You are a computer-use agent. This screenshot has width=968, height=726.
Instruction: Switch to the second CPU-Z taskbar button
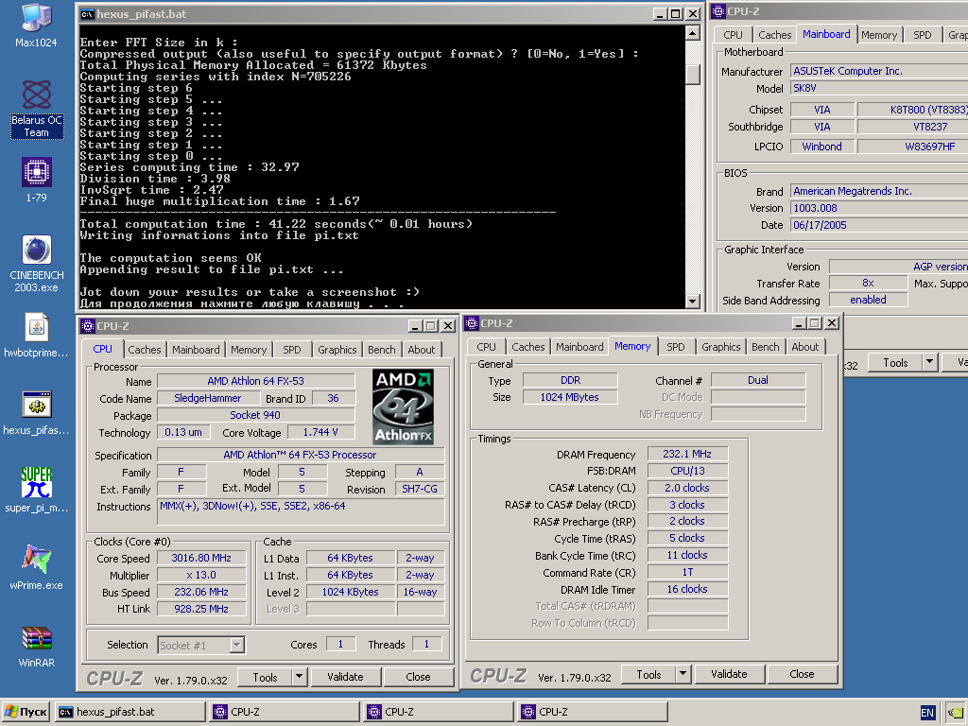[439, 712]
